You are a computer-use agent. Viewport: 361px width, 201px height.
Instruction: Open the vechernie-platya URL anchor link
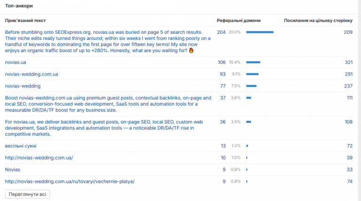[70, 181]
